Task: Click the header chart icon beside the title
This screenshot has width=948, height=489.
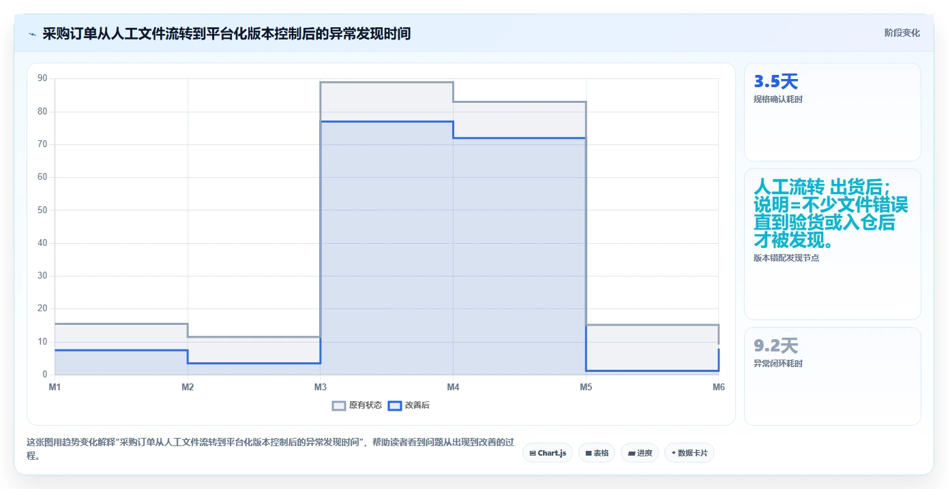Action: pos(32,33)
